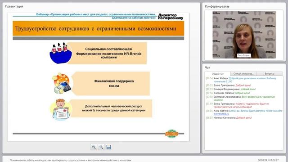Click Колесова Наталья's chat message
The image size is (288, 162).
point(228,93)
